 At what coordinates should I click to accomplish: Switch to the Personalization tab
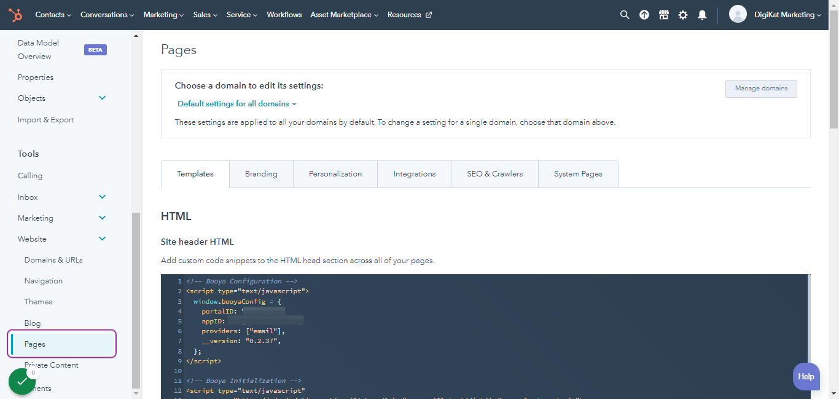coord(335,174)
